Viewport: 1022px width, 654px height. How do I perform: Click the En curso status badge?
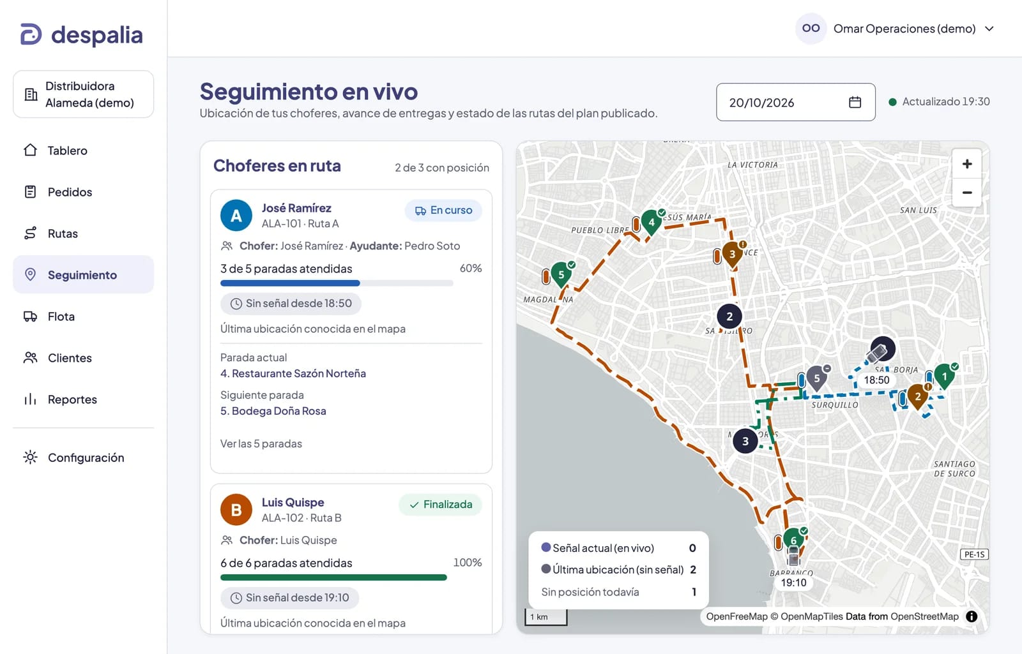coord(443,211)
